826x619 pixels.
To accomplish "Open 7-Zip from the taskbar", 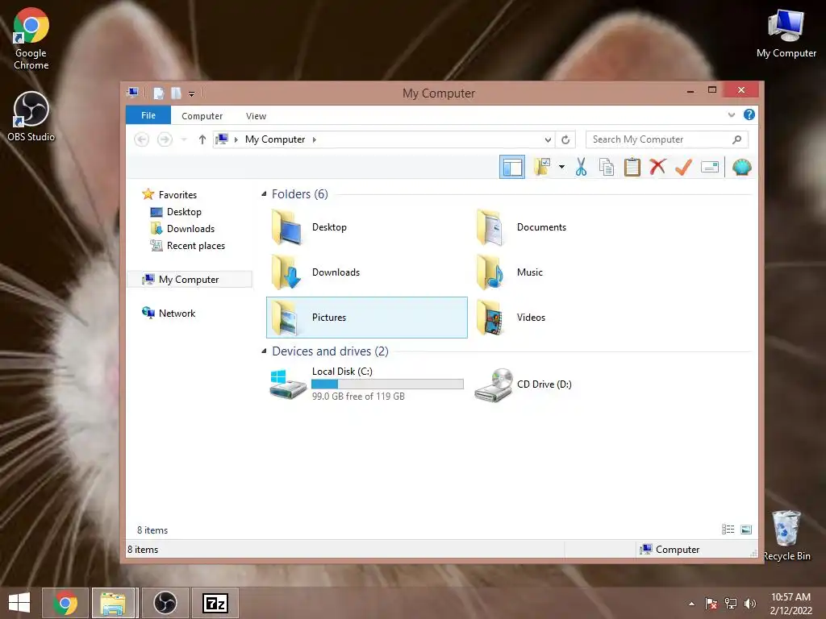I will pyautogui.click(x=215, y=603).
